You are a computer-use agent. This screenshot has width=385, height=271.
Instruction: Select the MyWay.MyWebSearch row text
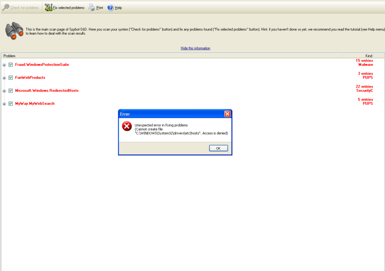pos(35,104)
